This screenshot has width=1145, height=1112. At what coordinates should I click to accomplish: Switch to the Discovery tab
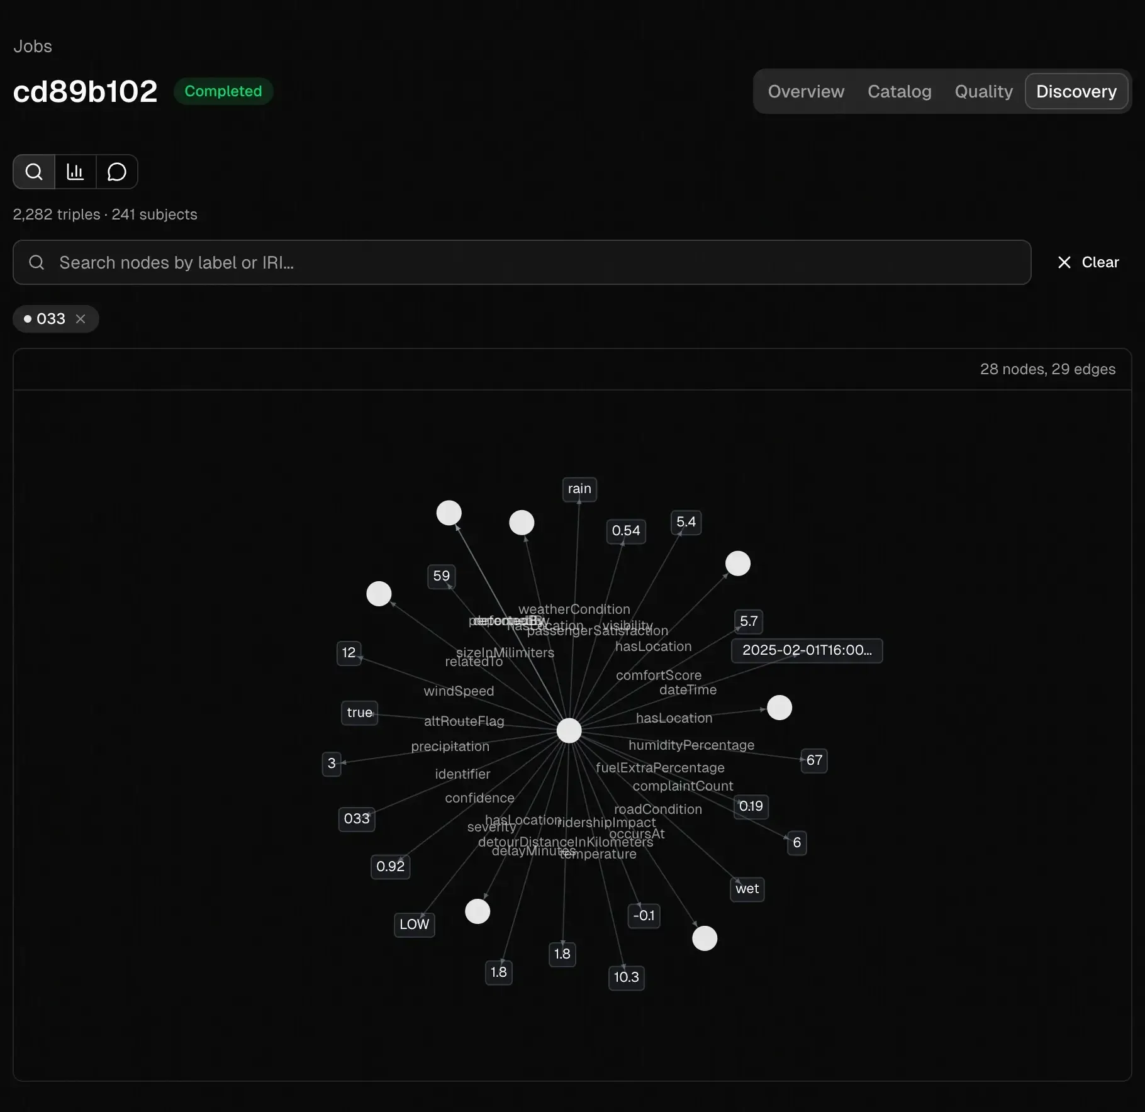point(1076,91)
